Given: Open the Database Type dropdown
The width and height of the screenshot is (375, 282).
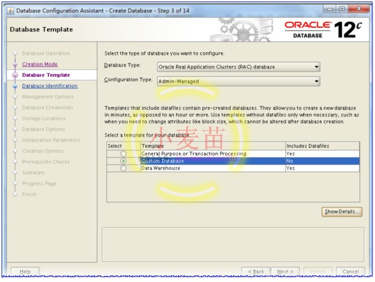Looking at the screenshot, I should (x=239, y=67).
